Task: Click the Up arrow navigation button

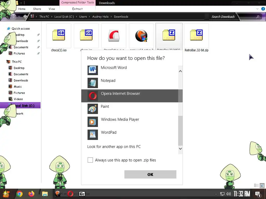Action: pyautogui.click(x=25, y=17)
